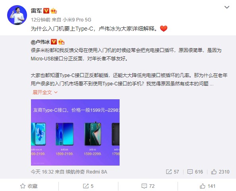This screenshot has width=236, height=191.
Task: Open the @卢伟冰 profile link
Action: pos(40,42)
